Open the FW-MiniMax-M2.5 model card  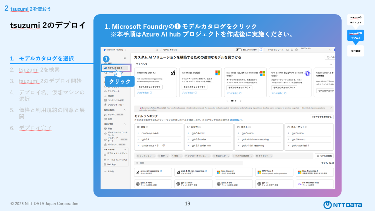315,184
